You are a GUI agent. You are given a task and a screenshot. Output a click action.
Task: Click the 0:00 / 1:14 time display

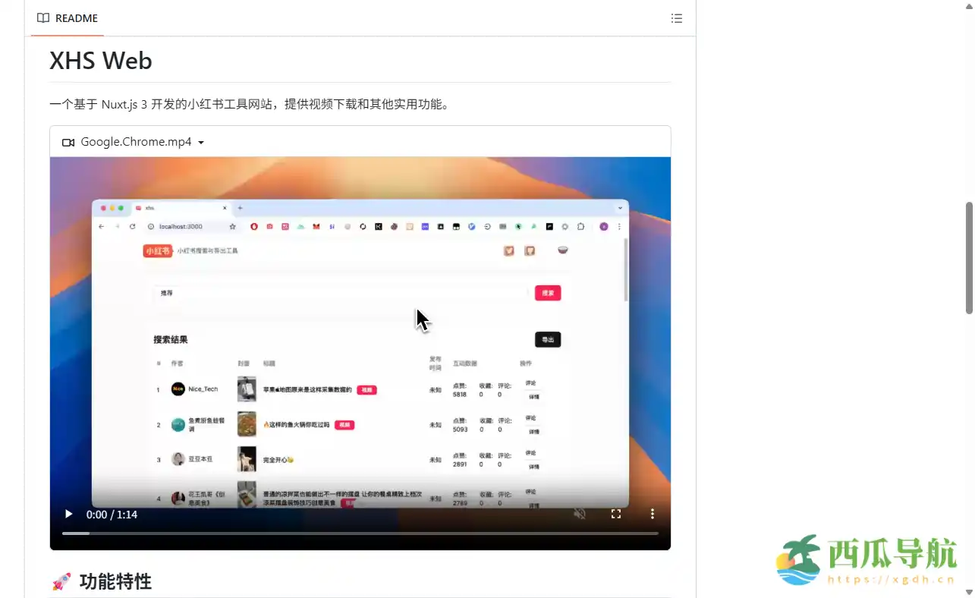click(112, 515)
